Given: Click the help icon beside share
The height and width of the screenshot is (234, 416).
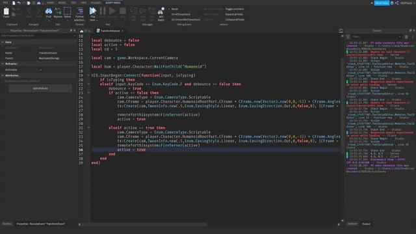Looking at the screenshot, I should (392, 3).
